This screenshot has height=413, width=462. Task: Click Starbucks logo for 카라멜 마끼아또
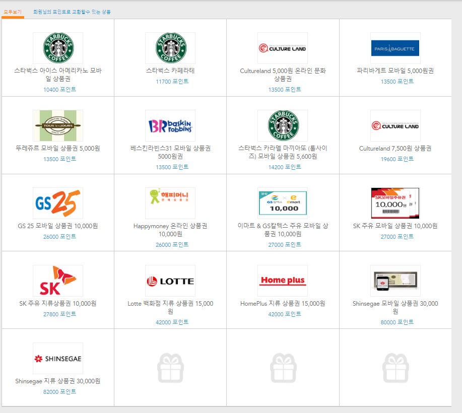point(283,125)
